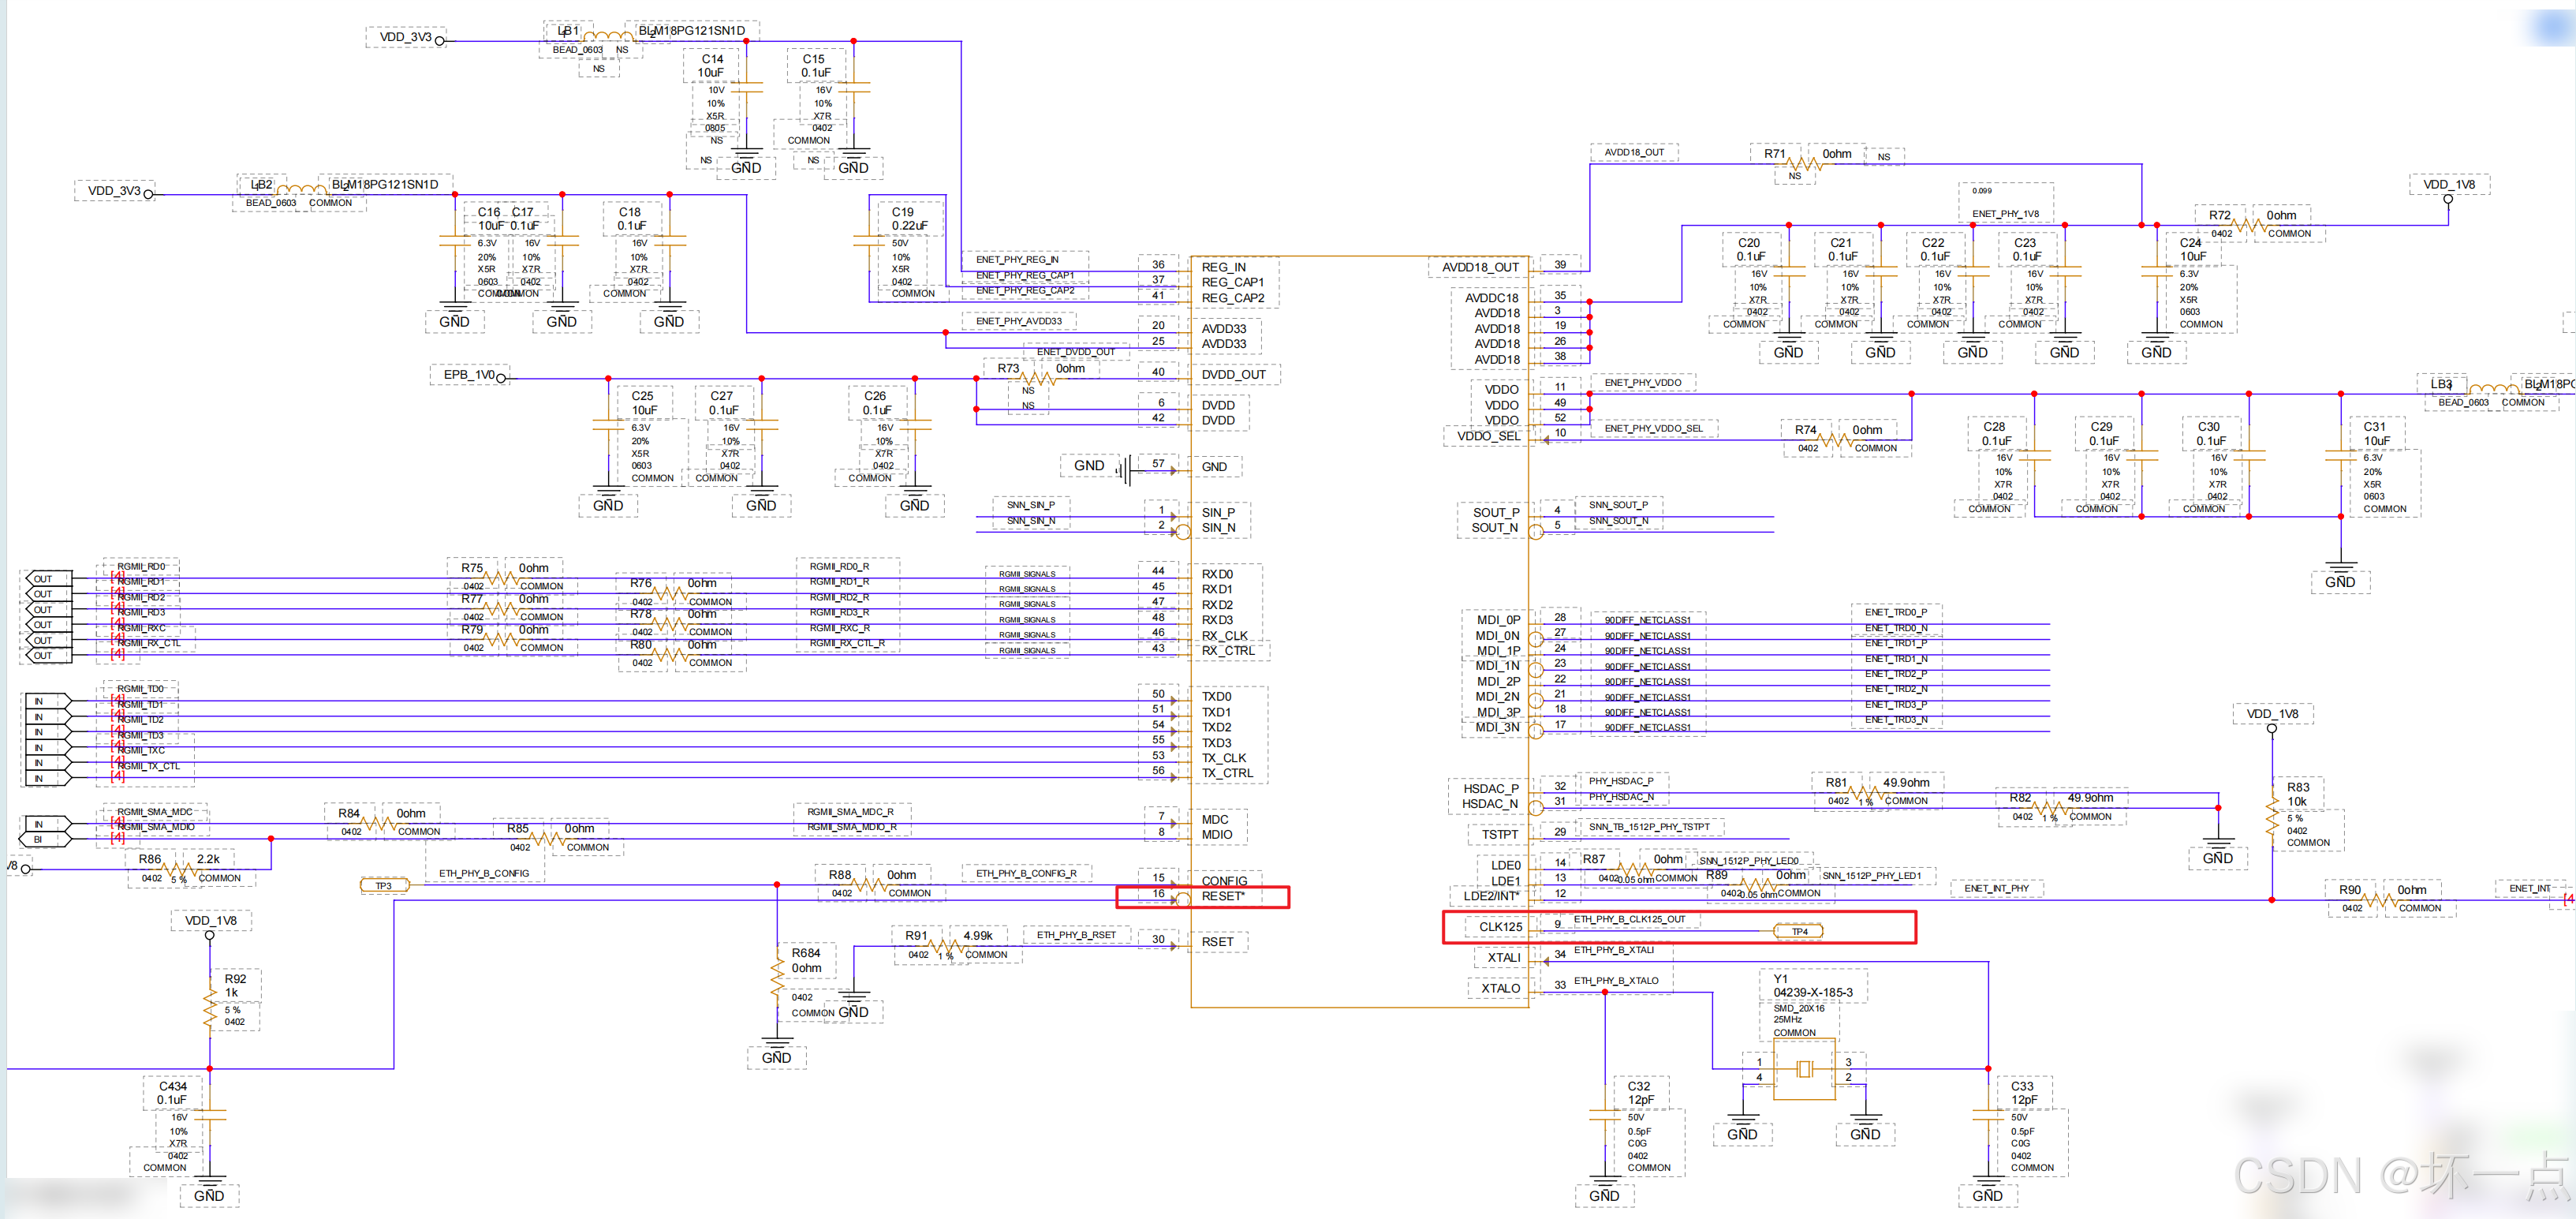The height and width of the screenshot is (1219, 2576).
Task: Select the C19 0.22uF capacitor symbol
Action: pyautogui.click(x=868, y=241)
